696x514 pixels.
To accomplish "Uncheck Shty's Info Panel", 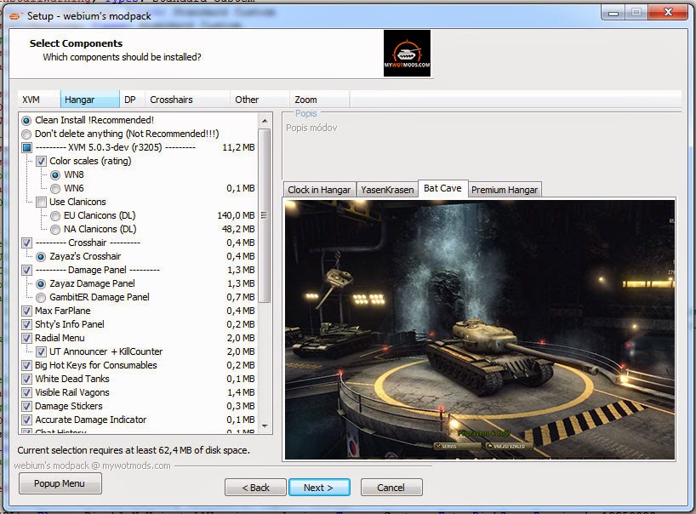I will click(x=26, y=324).
